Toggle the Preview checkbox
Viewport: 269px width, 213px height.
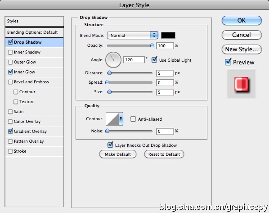[228, 62]
